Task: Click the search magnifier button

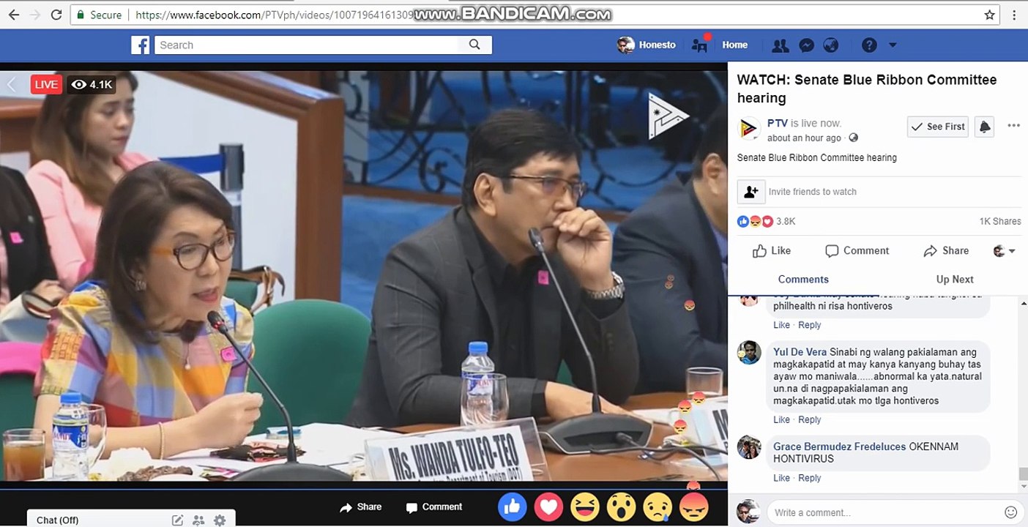Action: [x=474, y=45]
